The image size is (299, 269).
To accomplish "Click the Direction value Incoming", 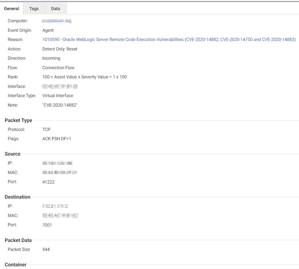I will pos(51,58).
